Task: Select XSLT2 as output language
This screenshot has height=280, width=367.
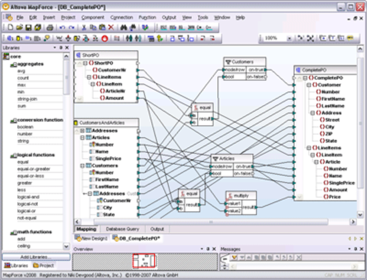Action: click(x=173, y=28)
